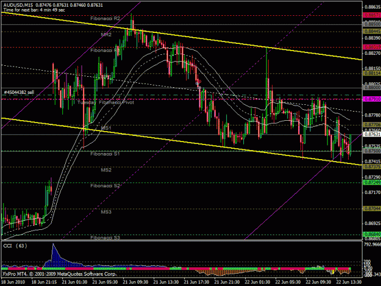Image resolution: width=381 pixels, height=286 pixels.
Task: Click the 0.88390 price scale value
Action: point(372,38)
